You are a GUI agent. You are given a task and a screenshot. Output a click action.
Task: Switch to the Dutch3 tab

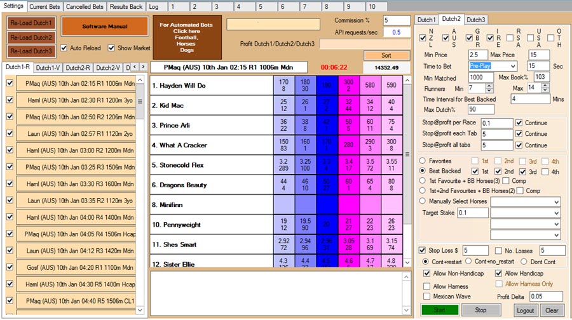click(x=476, y=20)
